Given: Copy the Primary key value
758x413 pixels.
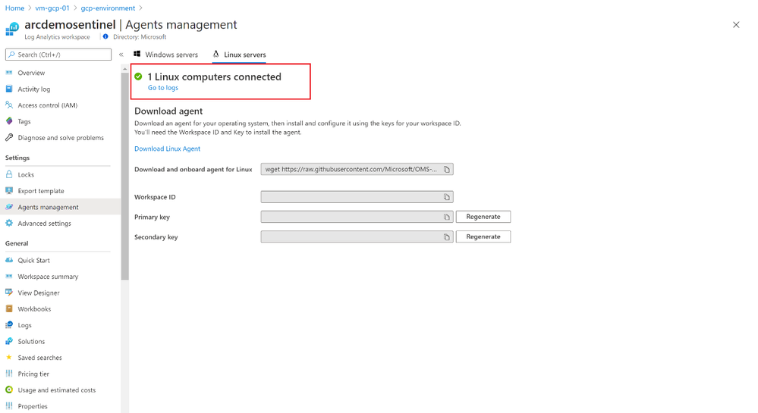Looking at the screenshot, I should pos(447,217).
